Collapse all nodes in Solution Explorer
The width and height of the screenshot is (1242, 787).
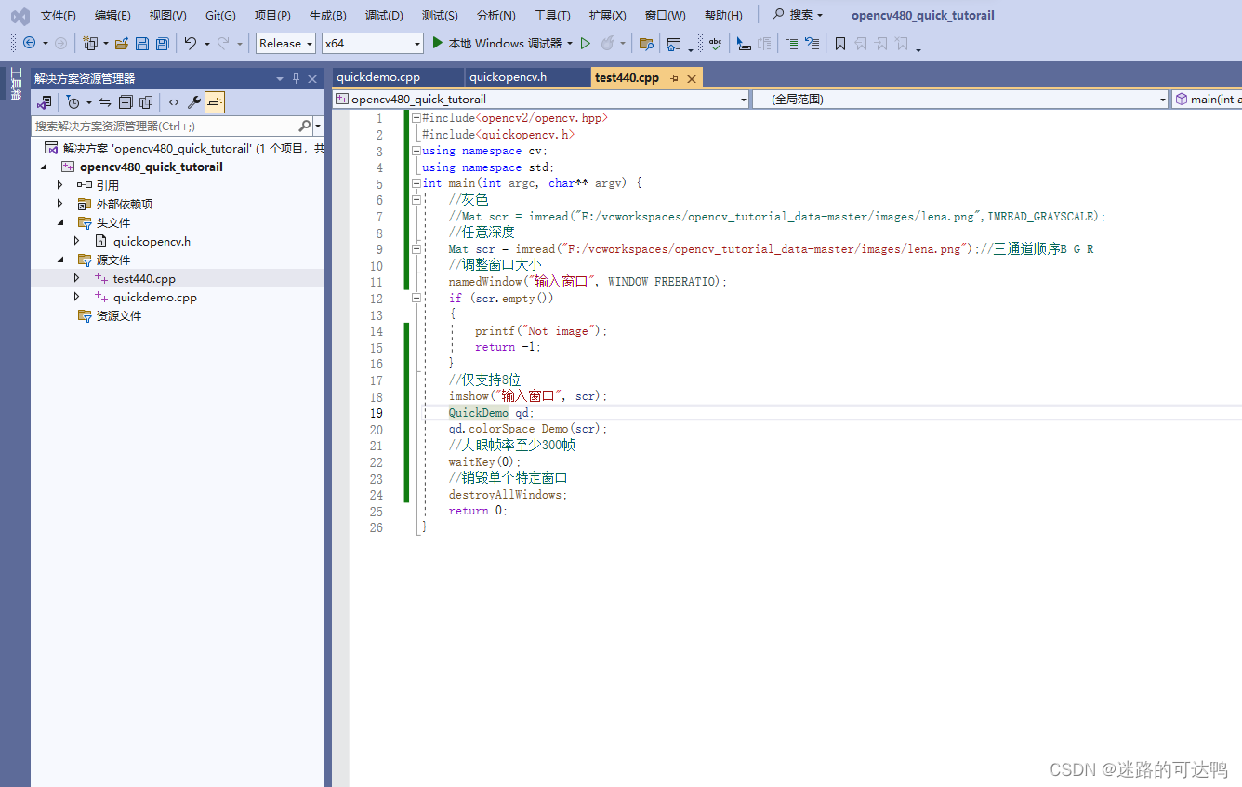[127, 101]
